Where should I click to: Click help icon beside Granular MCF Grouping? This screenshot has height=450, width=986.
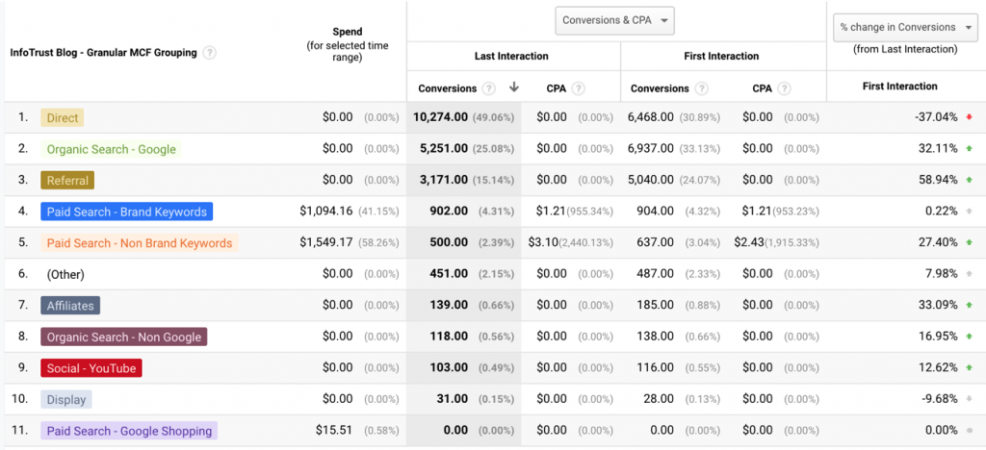[x=210, y=53]
